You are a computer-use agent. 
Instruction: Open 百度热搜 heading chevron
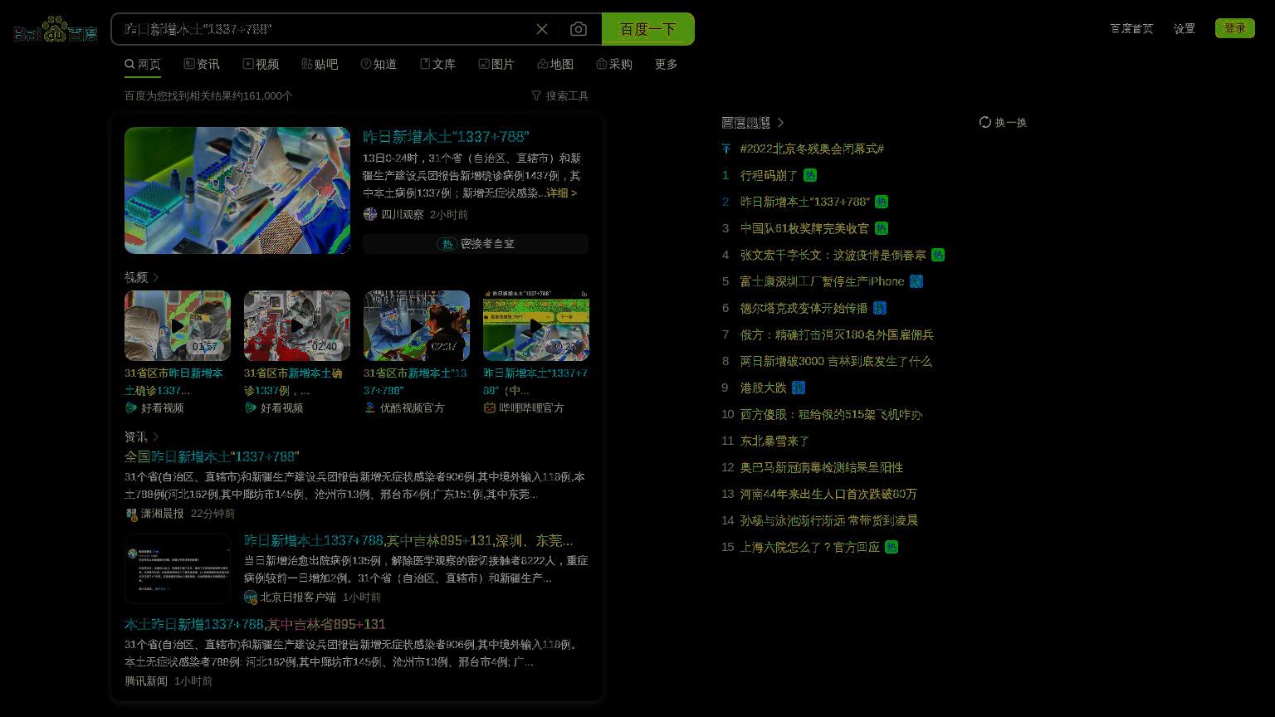780,122
